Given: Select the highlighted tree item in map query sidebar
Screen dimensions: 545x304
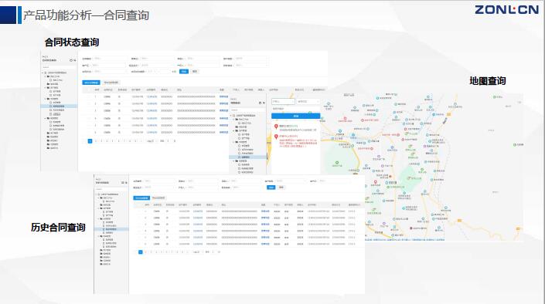Looking at the screenshot, I should [x=248, y=157].
